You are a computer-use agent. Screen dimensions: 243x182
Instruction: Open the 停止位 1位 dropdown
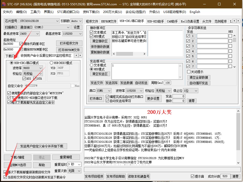click(x=196, y=91)
